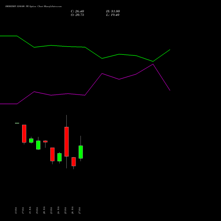Image resolution: width=221 pixels, height=221 pixels.
Task: Click the chart title text at top left
Action: tap(34, 7)
